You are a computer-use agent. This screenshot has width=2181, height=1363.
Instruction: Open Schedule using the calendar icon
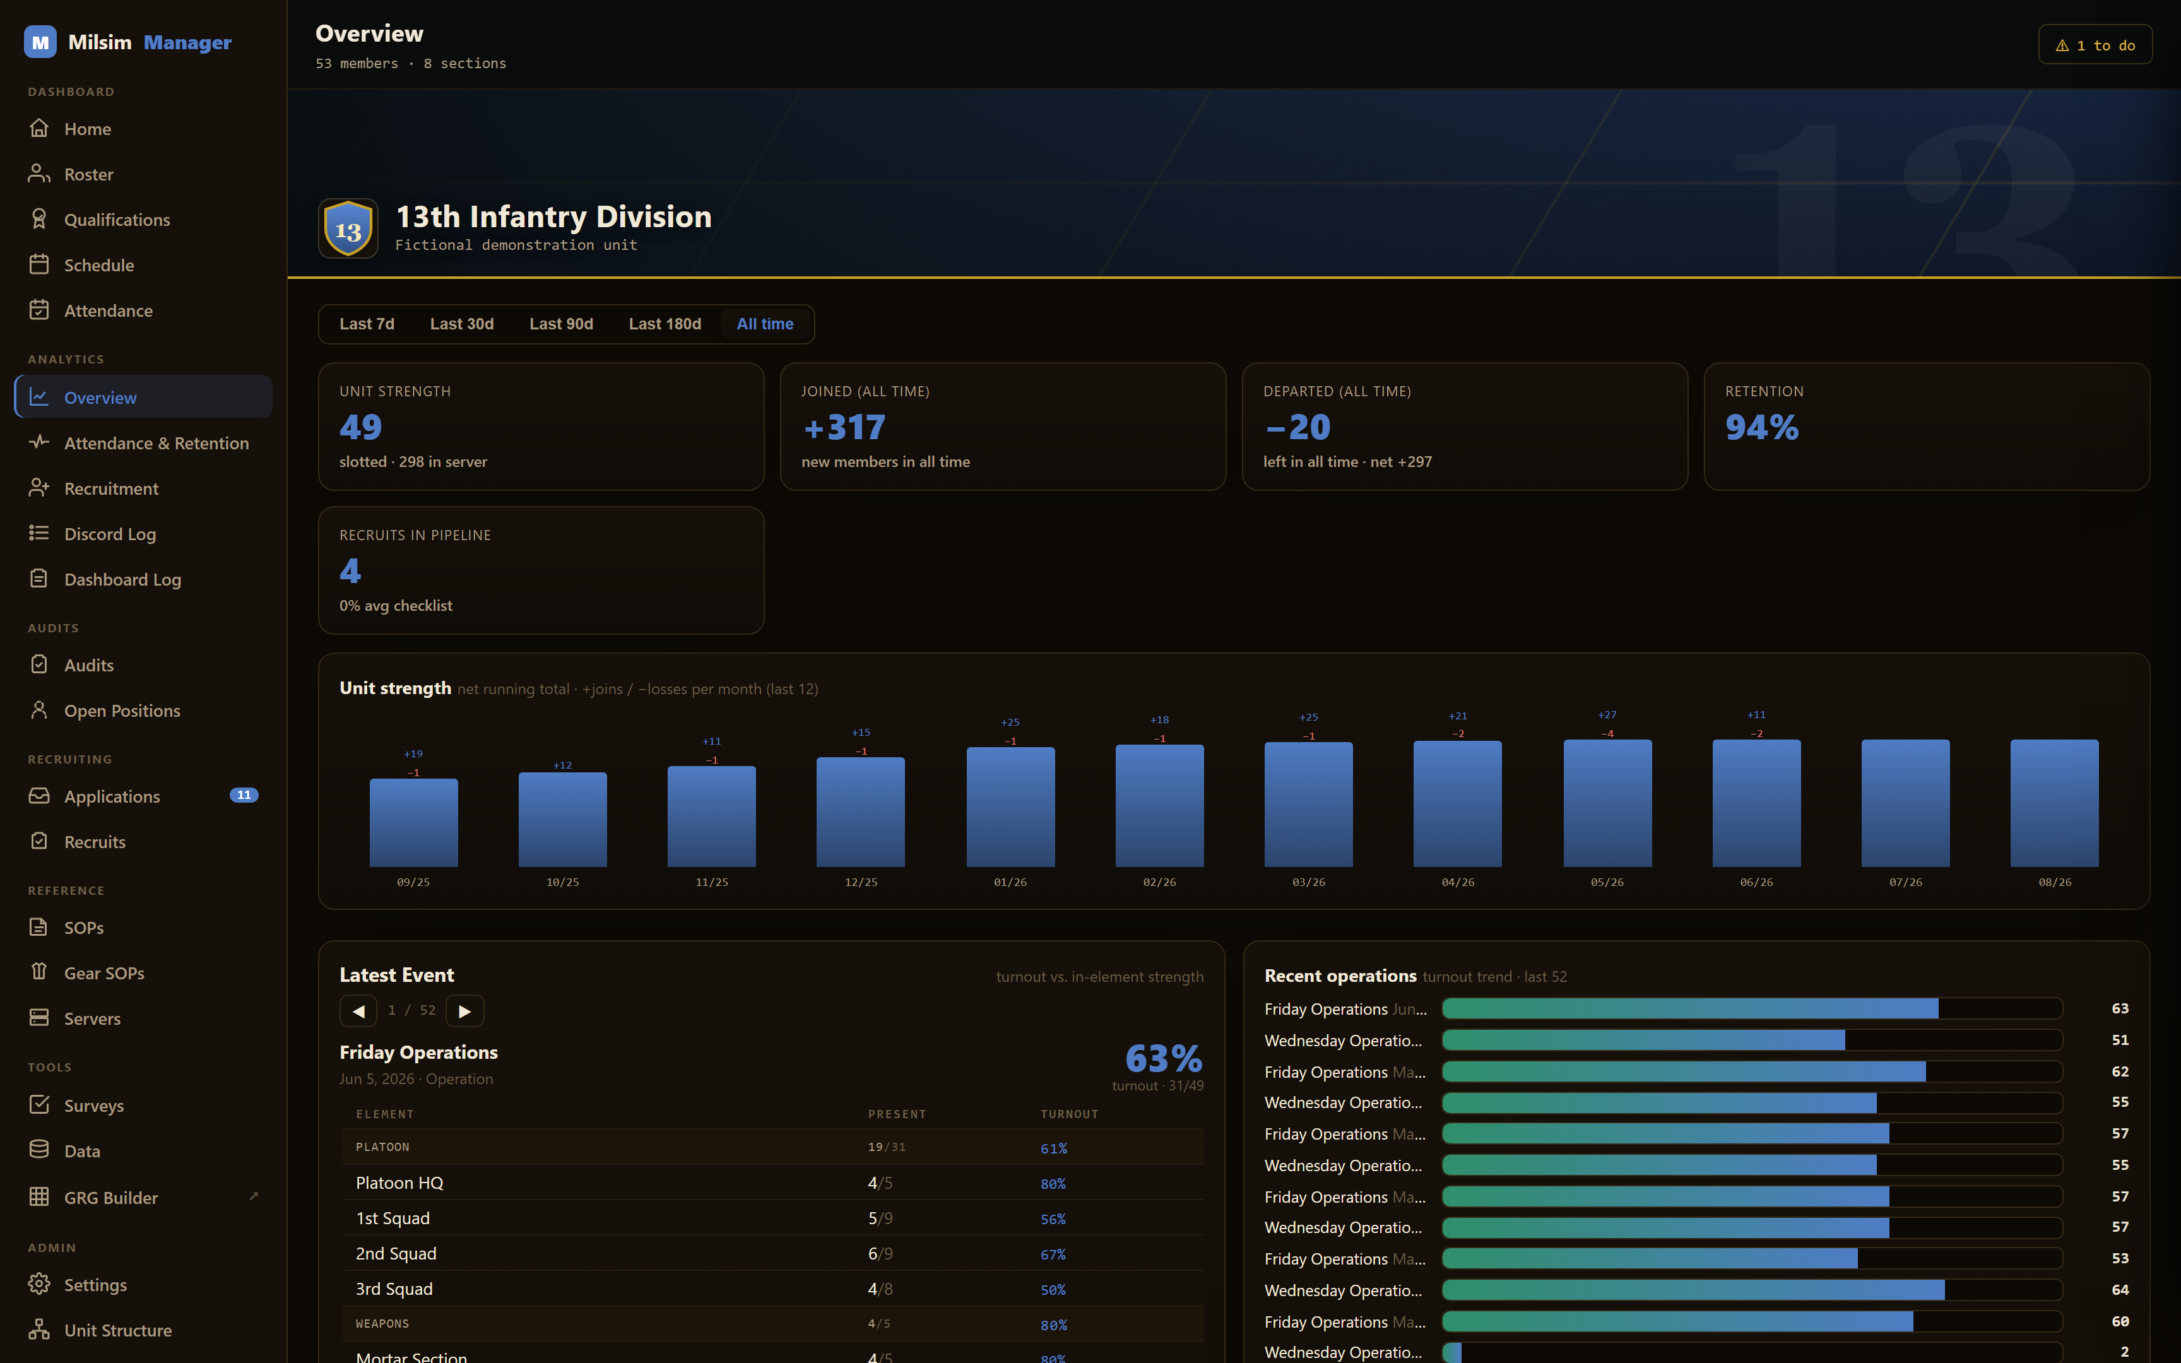point(38,264)
